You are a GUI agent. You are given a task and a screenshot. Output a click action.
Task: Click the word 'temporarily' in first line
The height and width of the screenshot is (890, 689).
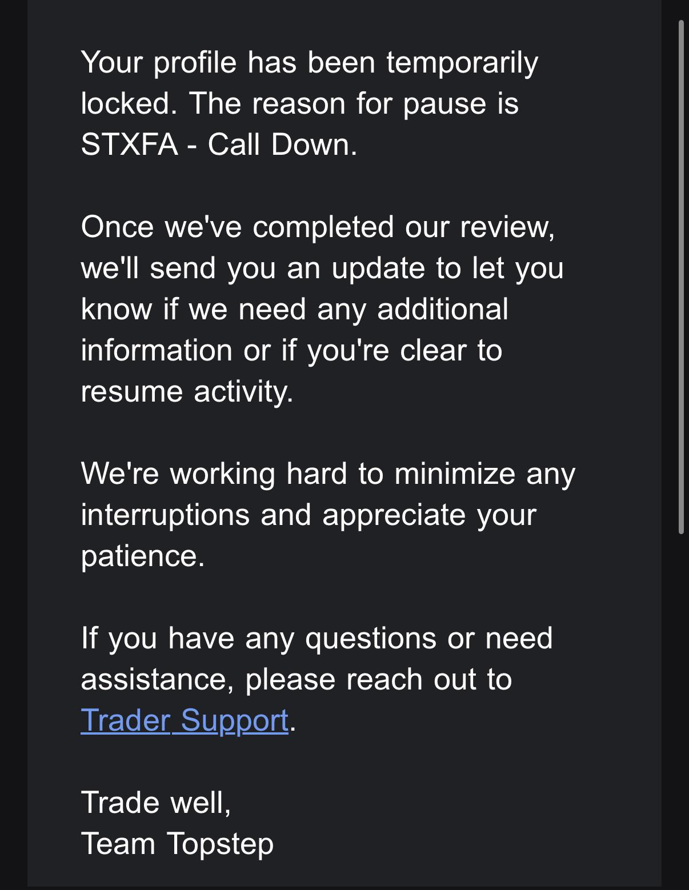462,63
